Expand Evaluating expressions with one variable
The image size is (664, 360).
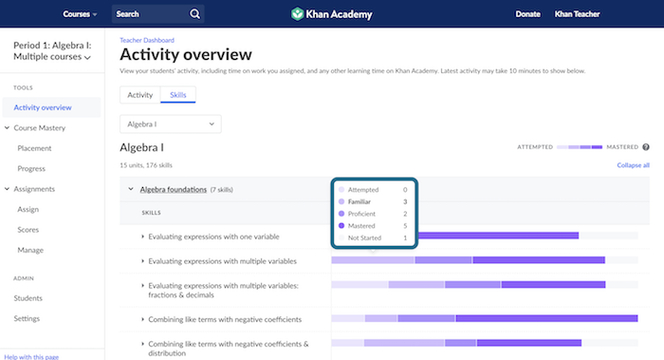[142, 237]
